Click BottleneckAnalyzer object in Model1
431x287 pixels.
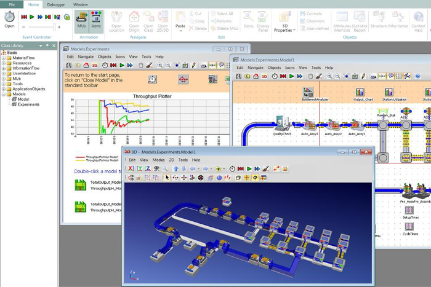308,92
